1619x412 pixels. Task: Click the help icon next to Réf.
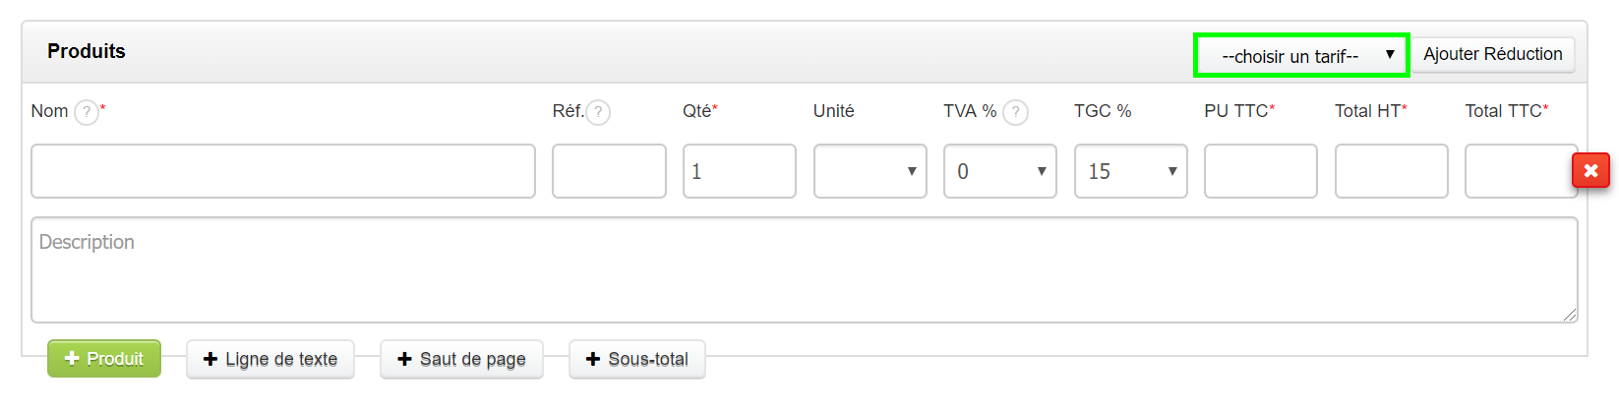598,112
